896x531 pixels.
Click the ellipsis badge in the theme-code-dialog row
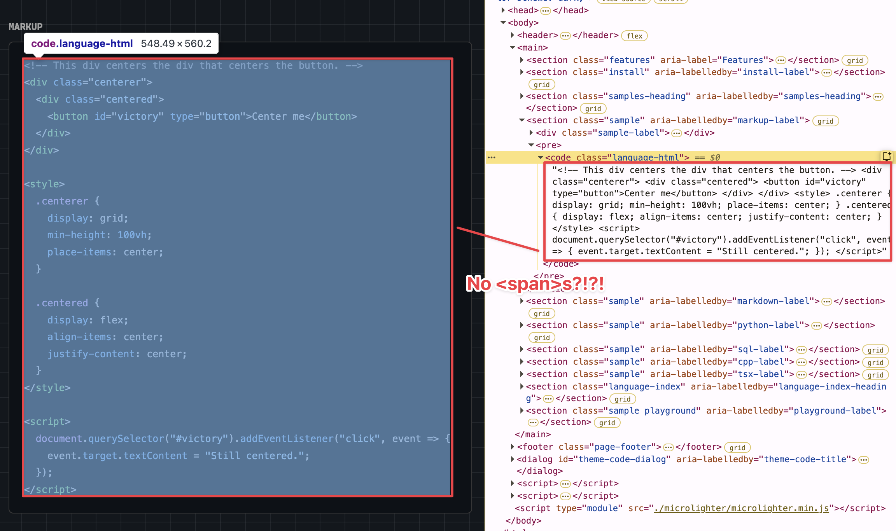863,460
